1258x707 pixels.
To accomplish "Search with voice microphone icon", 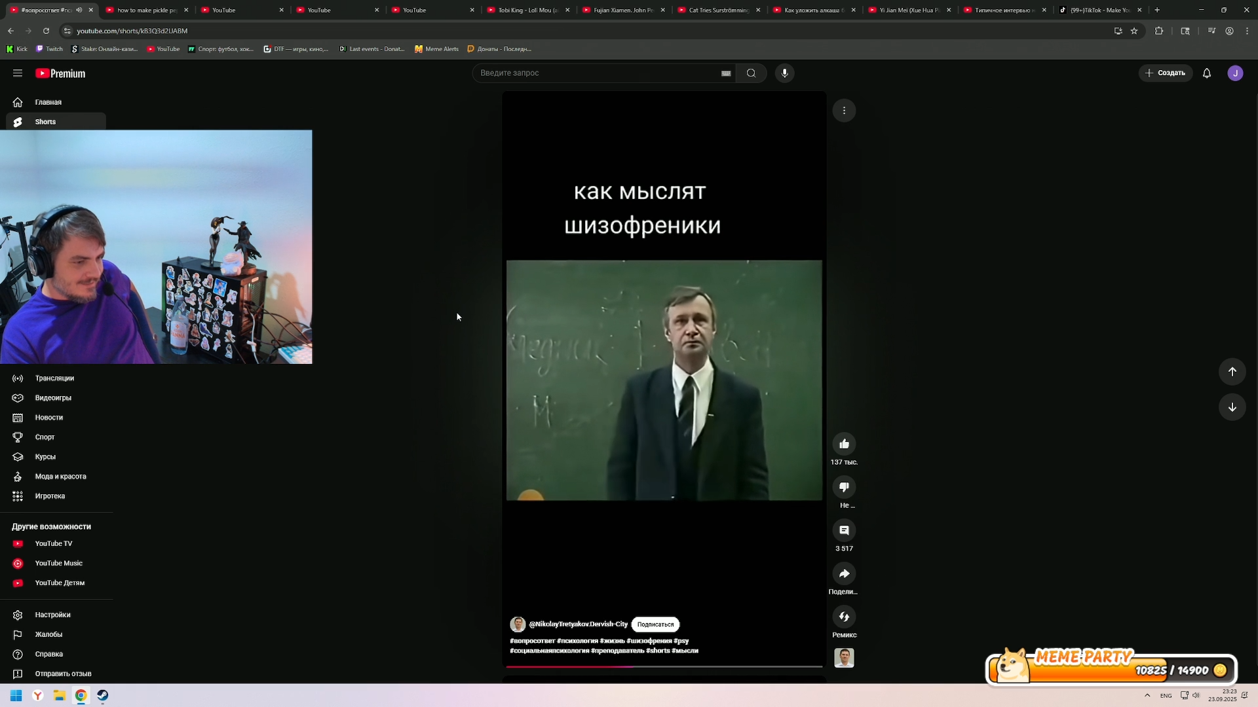I will 784,73.
